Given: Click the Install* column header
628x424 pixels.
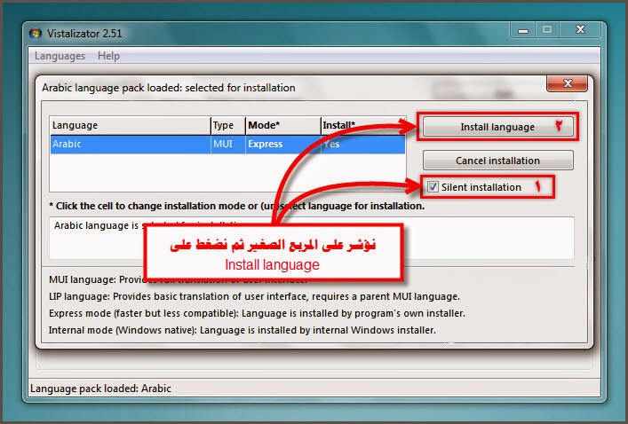Looking at the screenshot, I should click(363, 126).
